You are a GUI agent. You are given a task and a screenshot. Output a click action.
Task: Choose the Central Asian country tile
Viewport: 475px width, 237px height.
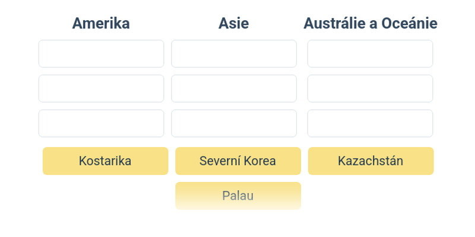tap(370, 161)
